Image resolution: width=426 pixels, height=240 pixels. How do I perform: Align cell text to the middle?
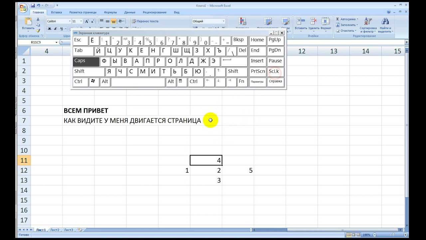[107, 21]
